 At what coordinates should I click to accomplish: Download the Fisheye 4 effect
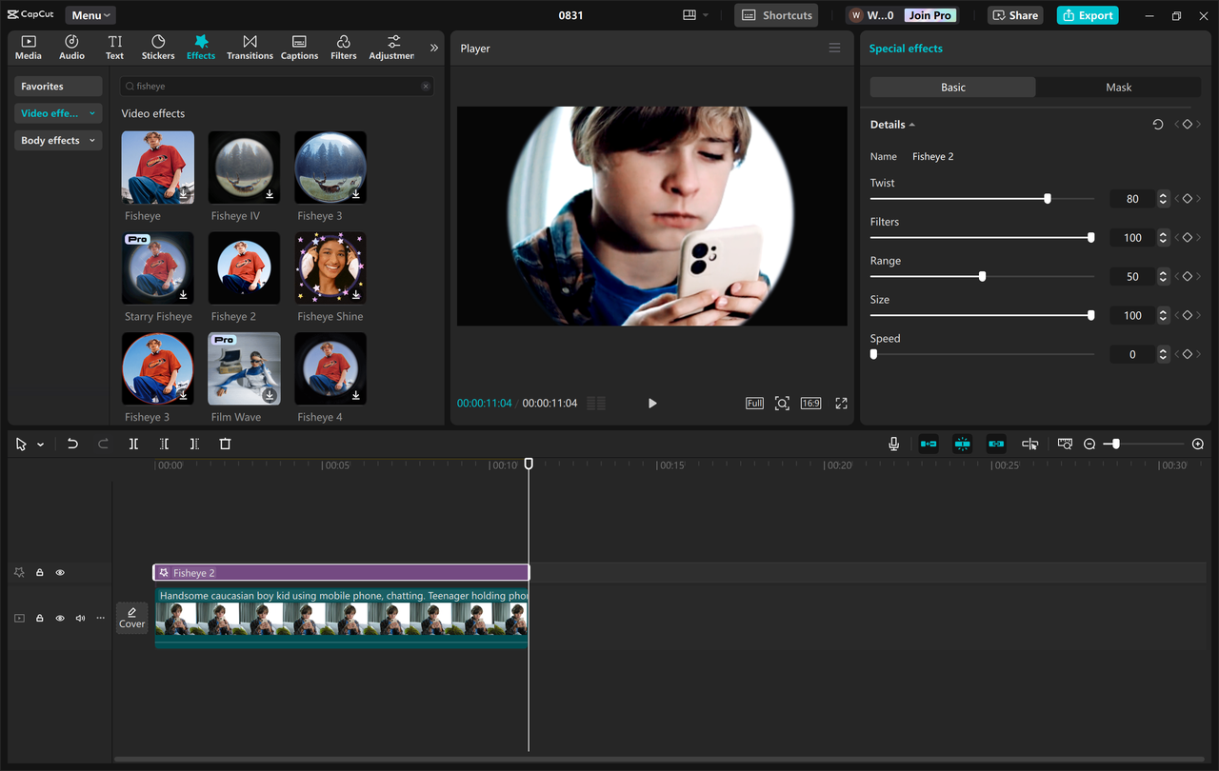pos(355,395)
